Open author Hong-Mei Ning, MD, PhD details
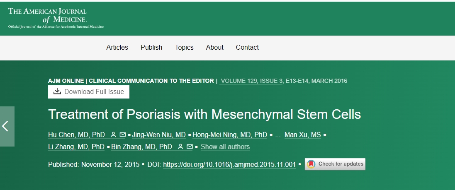Image resolution: width=455 pixels, height=190 pixels. (230, 135)
